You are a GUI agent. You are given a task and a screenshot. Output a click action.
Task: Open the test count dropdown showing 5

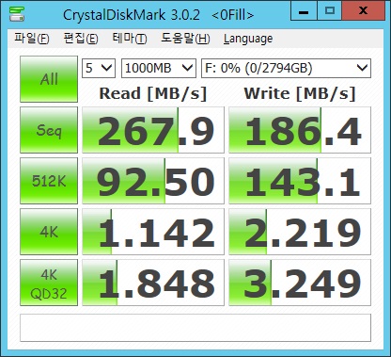[99, 68]
